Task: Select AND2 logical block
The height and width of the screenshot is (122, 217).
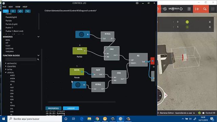Action: click(x=12, y=75)
